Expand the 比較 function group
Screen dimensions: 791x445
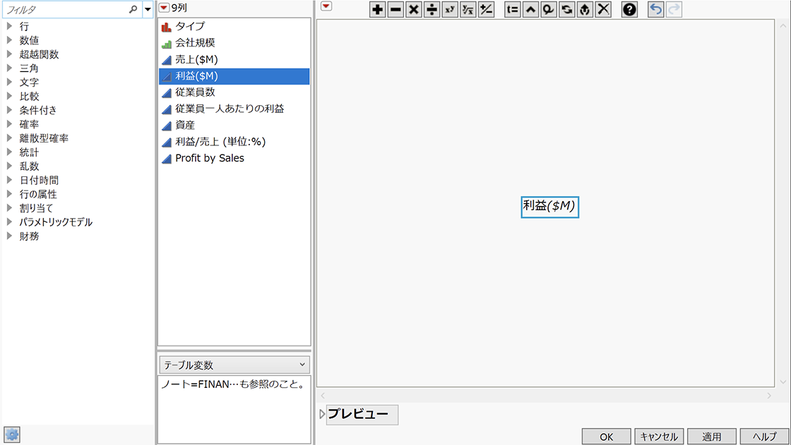(x=9, y=96)
